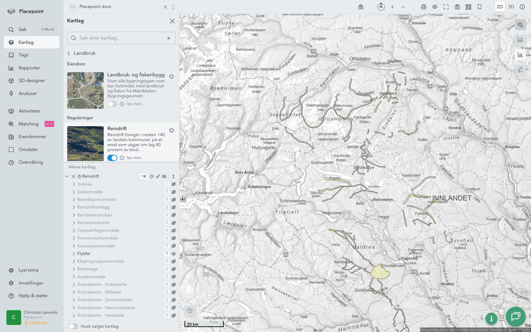Enable Landbruk- og fiskeribygg layer toggle

point(112,104)
